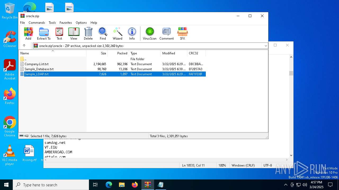Image resolution: width=339 pixels, height=190 pixels.
Task: Run the VirusScan icon
Action: [x=150, y=34]
